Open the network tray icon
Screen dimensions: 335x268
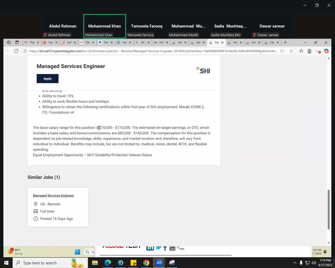click(307, 263)
